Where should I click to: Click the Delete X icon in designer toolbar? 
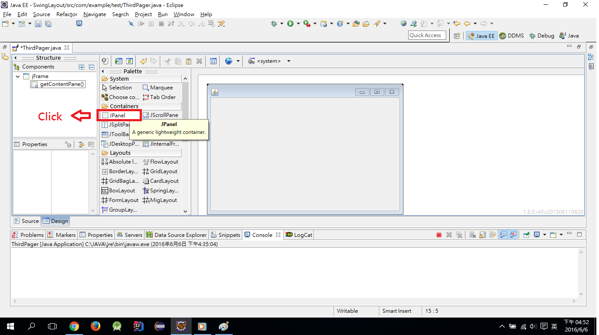coord(199,61)
